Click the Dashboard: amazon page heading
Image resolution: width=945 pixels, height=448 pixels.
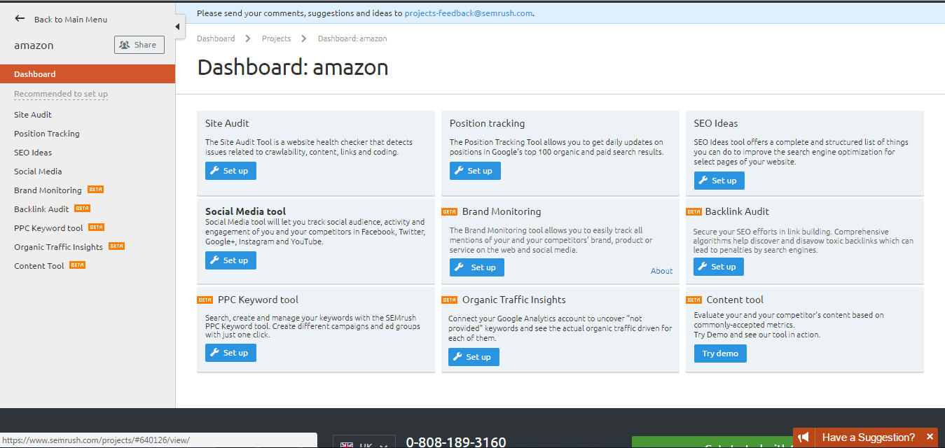(x=293, y=67)
